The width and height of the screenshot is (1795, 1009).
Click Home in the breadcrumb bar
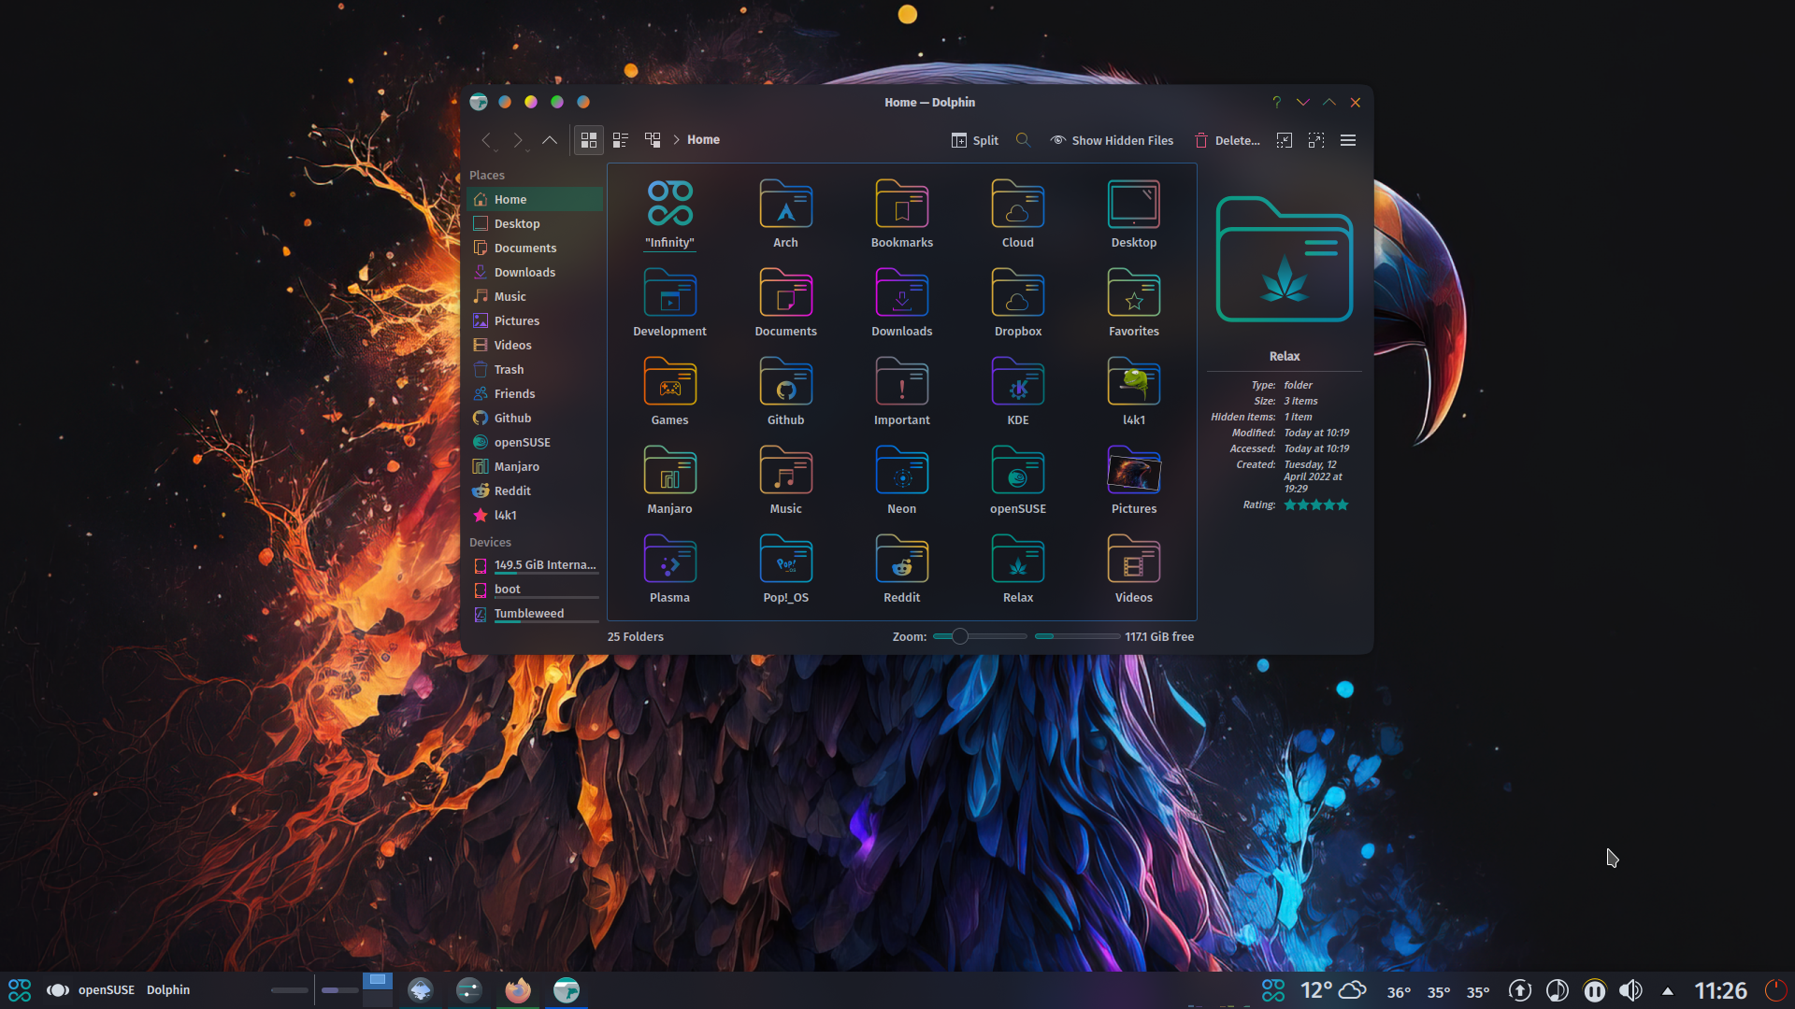click(703, 140)
